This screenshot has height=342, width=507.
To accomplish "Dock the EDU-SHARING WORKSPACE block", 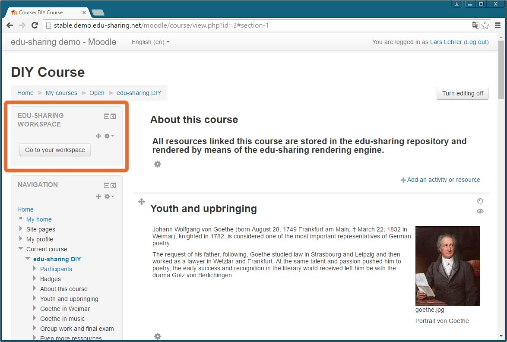I will tap(113, 116).
